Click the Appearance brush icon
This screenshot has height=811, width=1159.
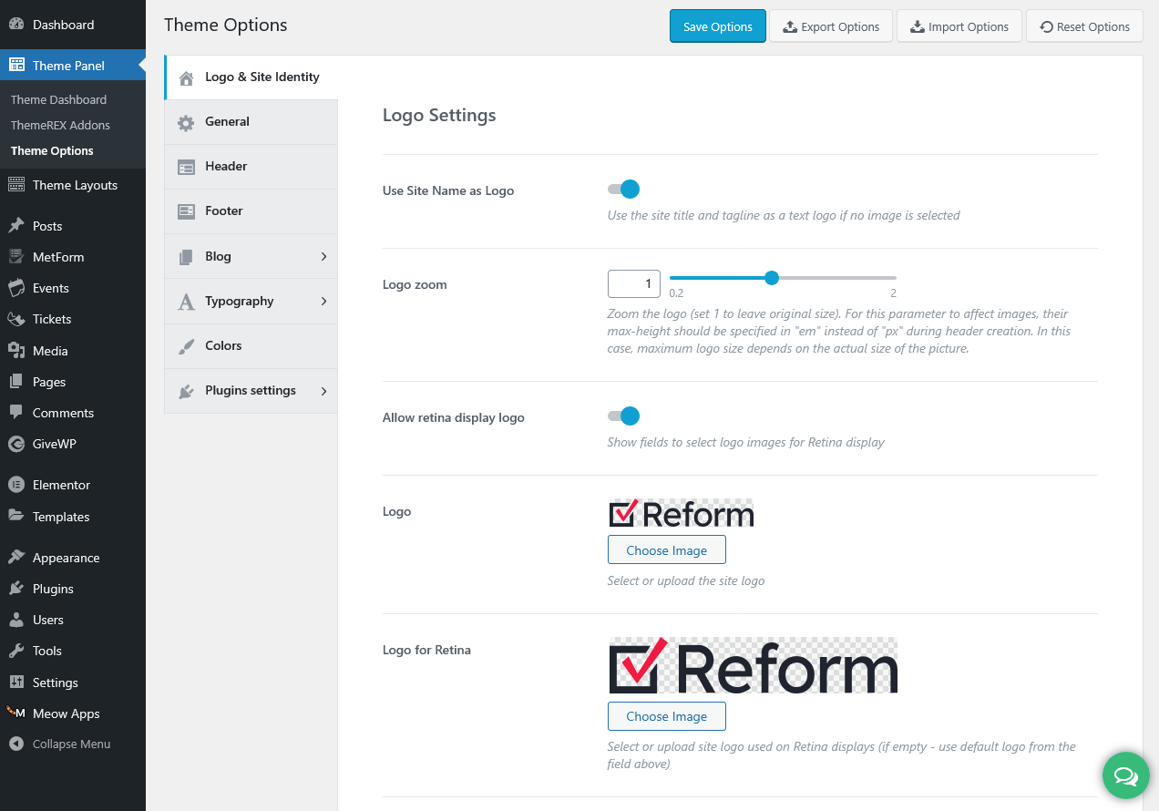16,558
